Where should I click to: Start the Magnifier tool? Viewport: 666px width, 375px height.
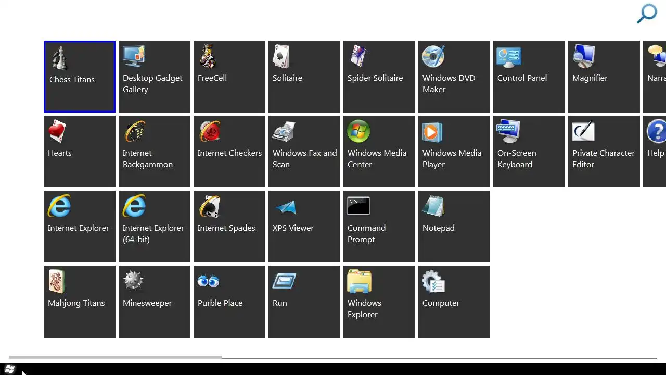pos(604,77)
